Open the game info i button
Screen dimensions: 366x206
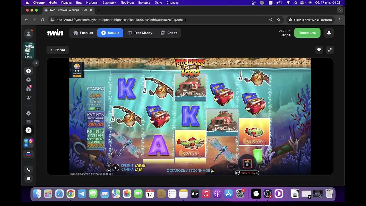coord(116,168)
